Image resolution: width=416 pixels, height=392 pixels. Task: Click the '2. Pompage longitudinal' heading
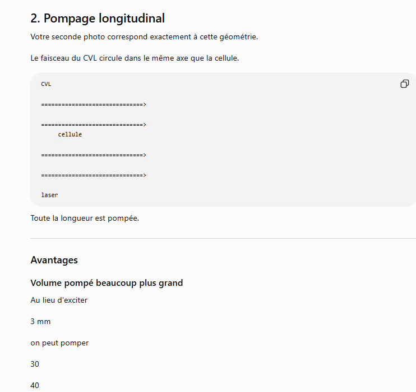[x=98, y=19]
